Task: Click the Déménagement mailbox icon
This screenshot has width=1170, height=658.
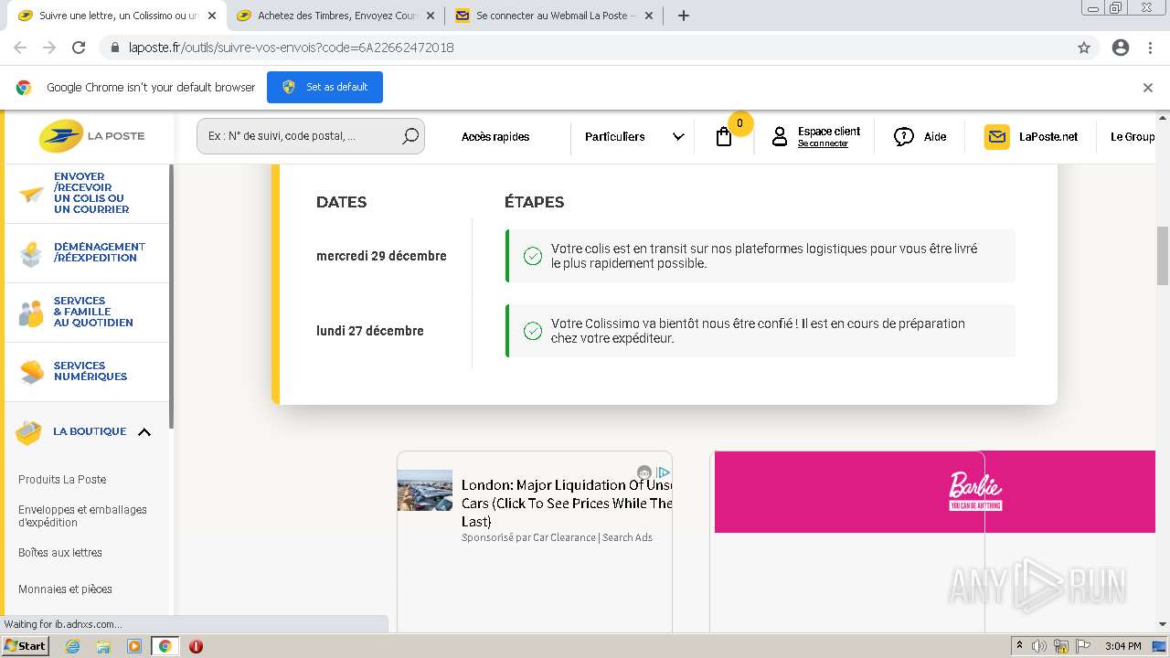Action: (31, 253)
